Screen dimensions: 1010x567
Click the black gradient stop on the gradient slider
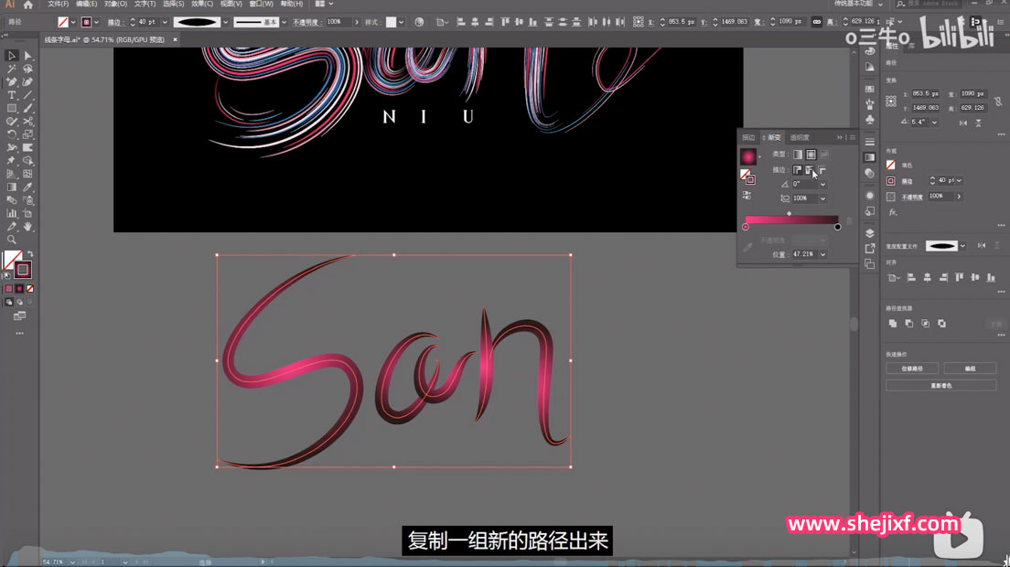(838, 228)
